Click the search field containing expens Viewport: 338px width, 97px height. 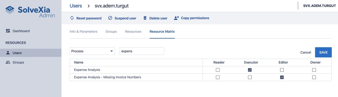pos(142,51)
